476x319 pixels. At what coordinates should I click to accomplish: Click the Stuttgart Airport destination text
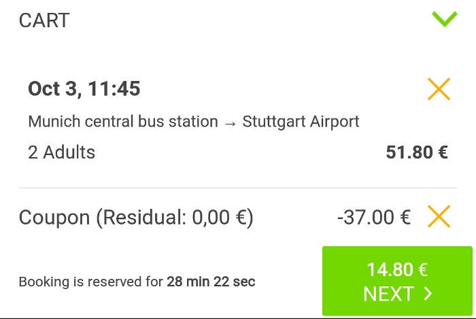click(301, 122)
